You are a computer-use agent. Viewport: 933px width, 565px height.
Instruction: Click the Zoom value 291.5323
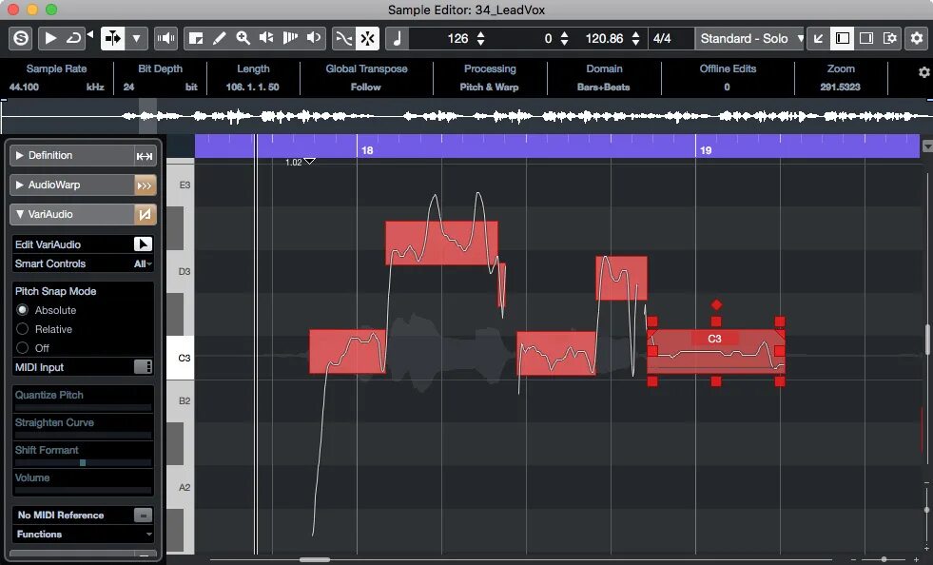point(840,87)
